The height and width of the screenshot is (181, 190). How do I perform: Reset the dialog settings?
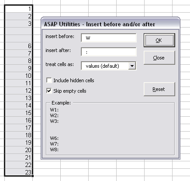tap(159, 89)
